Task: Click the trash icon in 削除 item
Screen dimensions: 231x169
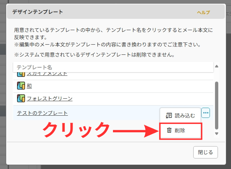Action: (169, 130)
